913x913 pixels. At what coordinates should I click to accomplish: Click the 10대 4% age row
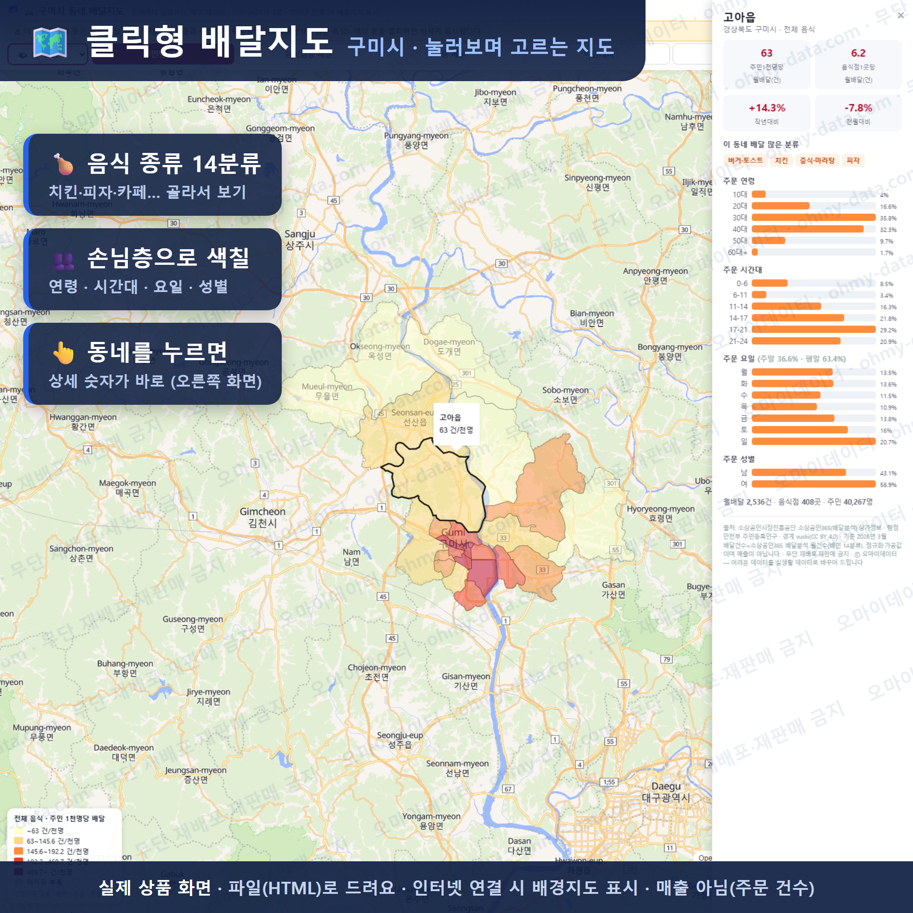point(812,194)
